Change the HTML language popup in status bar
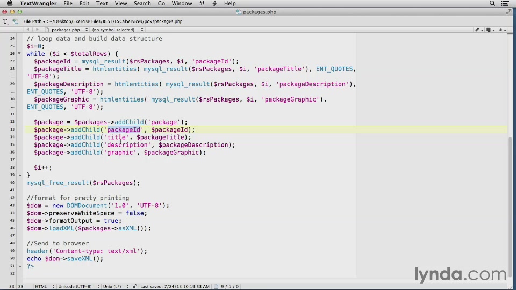Viewport: 516px width, 290px height. (x=45, y=286)
